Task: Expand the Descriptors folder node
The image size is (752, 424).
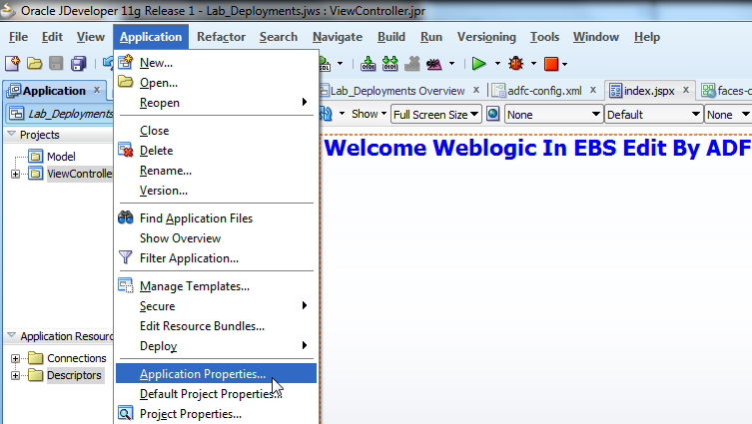Action: (x=15, y=375)
